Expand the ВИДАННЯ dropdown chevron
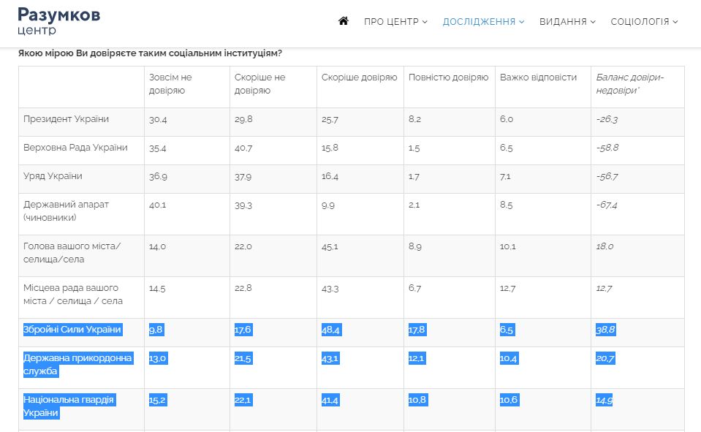 tap(593, 22)
